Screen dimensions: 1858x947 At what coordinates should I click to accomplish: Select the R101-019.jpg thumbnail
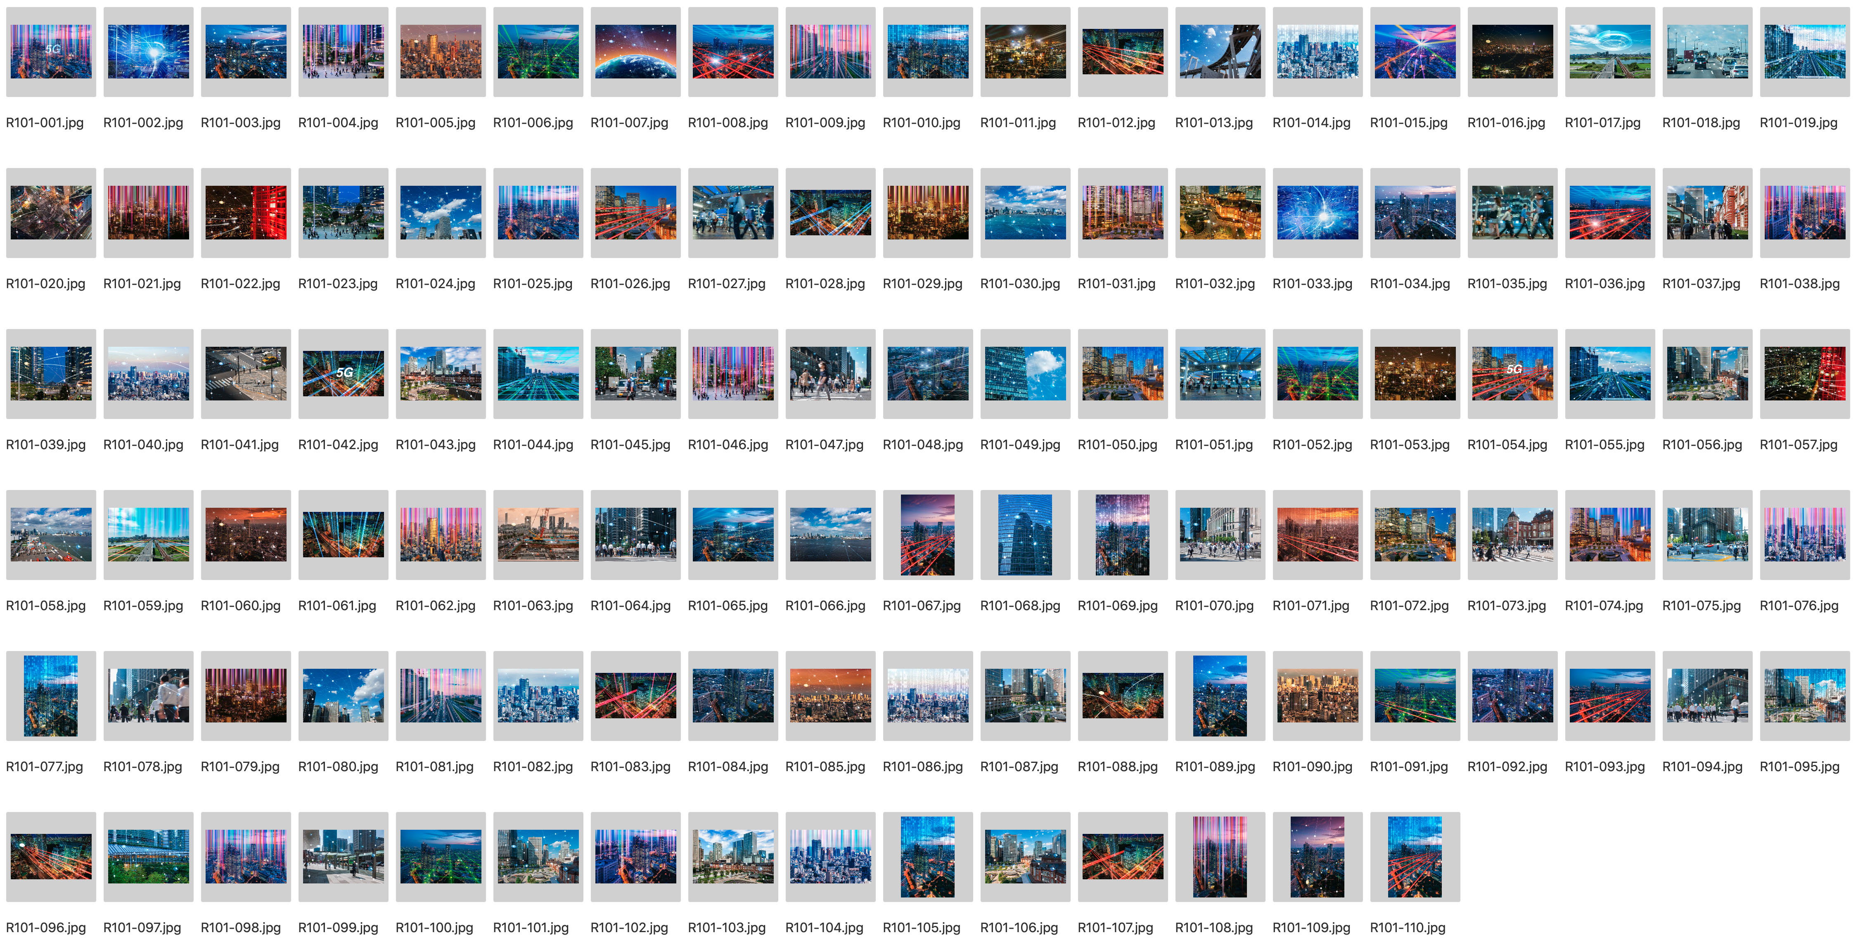coord(1805,52)
